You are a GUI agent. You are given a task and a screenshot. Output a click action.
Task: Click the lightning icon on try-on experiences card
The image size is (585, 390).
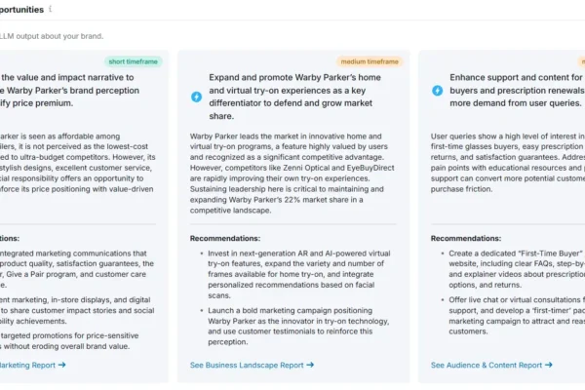(196, 97)
